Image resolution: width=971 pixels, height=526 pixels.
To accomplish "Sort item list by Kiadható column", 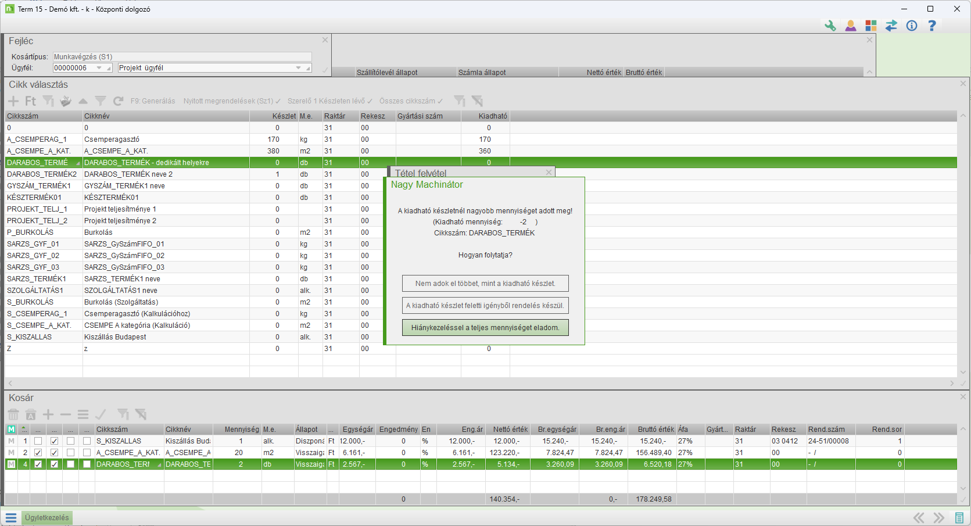I will click(x=486, y=116).
